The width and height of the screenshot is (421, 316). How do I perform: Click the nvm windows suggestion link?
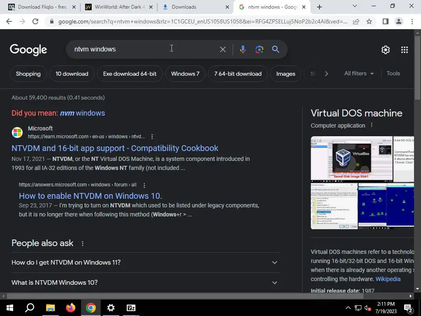point(82,113)
